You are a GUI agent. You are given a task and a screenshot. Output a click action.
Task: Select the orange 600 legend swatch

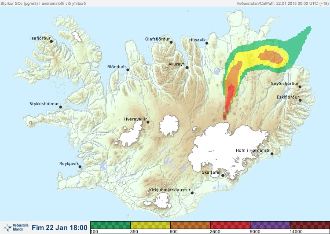tap(190, 225)
